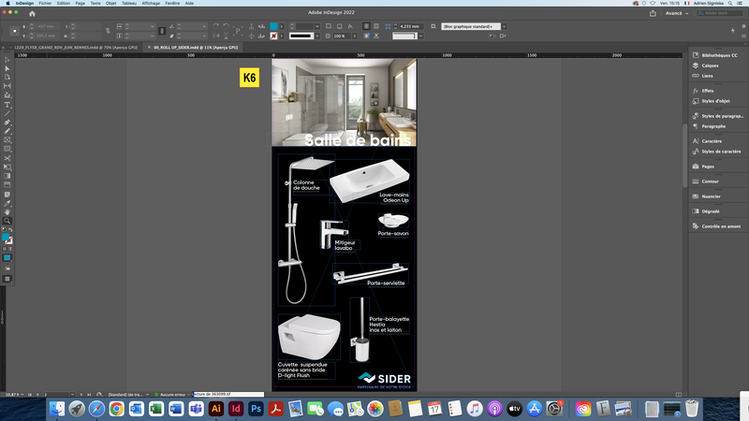Open the Pages panel
The image size is (749, 421).
(x=708, y=167)
